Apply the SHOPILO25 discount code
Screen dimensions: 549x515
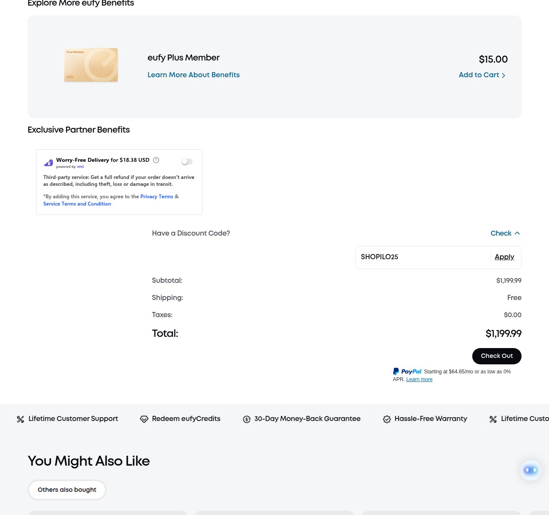(x=504, y=257)
